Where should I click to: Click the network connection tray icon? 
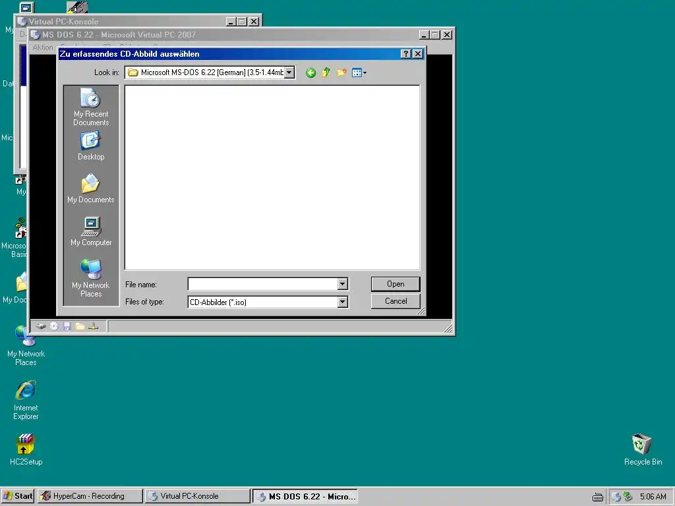tap(628, 497)
